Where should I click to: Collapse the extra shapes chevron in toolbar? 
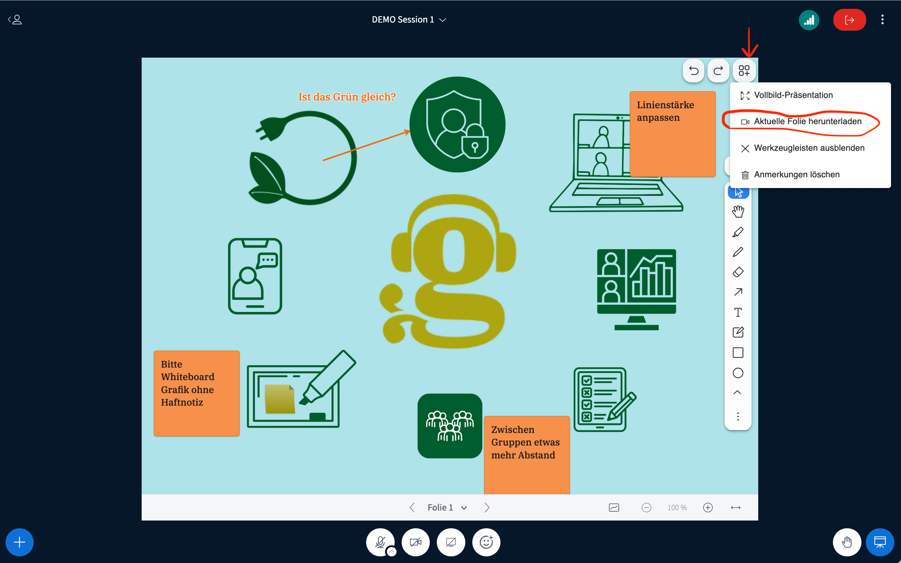click(737, 392)
